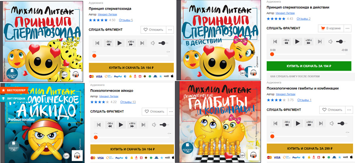This screenshot has width=355, height=163.
Task: Open the three-dots menu next to В корзине
Action: [348, 28]
